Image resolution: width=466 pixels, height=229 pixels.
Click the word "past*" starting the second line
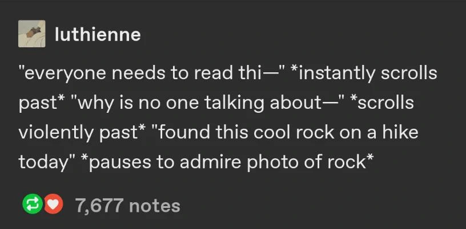tap(40, 104)
